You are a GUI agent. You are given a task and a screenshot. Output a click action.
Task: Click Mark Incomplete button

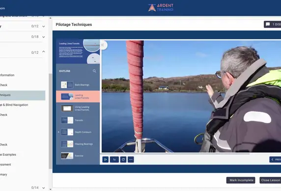pos(241,180)
